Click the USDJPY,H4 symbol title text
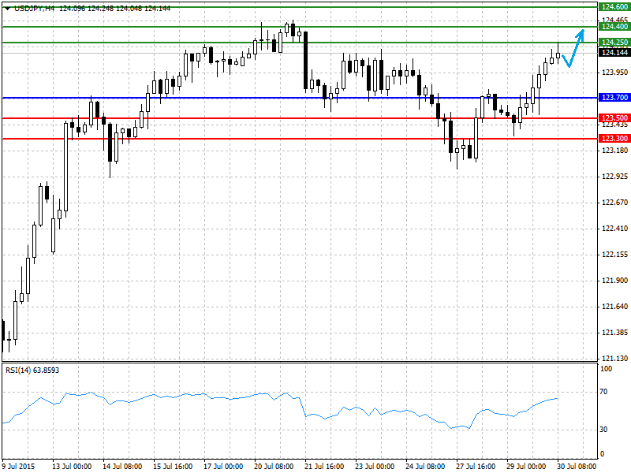The image size is (631, 473). pos(34,9)
